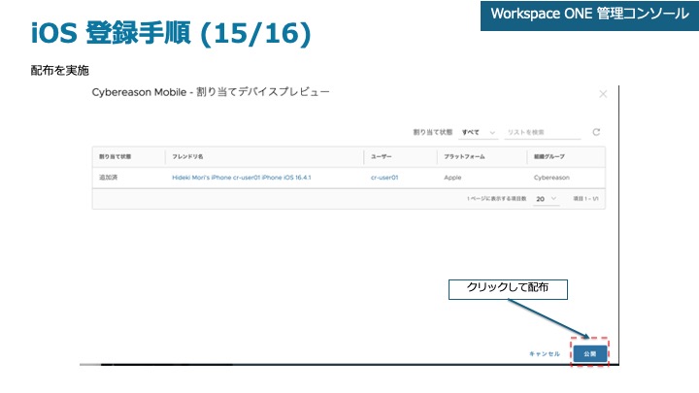Screen dimensions: 699x393
Task: Sort by ユーザー column header
Action: coord(382,157)
